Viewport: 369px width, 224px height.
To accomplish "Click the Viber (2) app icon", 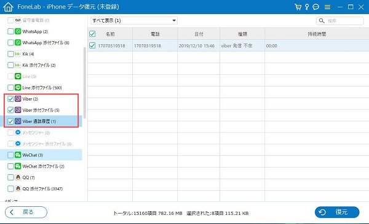I will click(x=18, y=99).
